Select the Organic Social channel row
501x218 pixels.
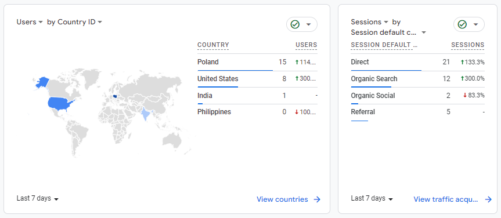pos(417,96)
